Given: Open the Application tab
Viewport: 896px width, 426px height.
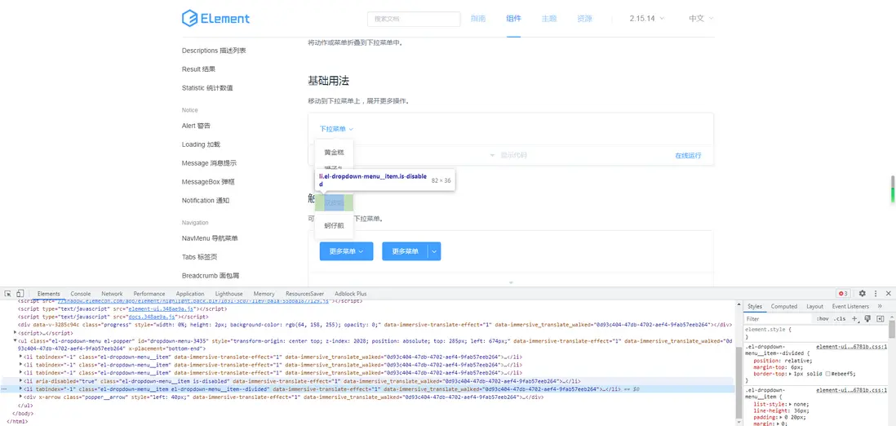Looking at the screenshot, I should pyautogui.click(x=190, y=293).
